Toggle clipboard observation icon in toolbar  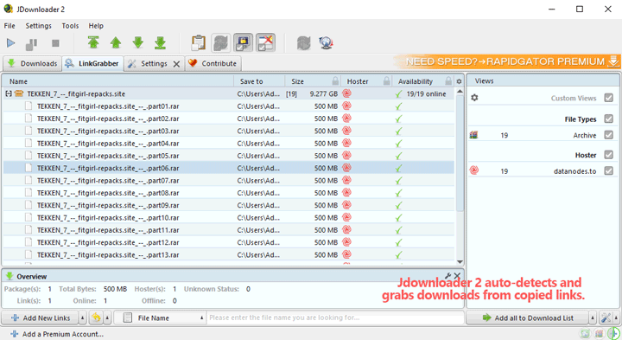pyautogui.click(x=199, y=43)
